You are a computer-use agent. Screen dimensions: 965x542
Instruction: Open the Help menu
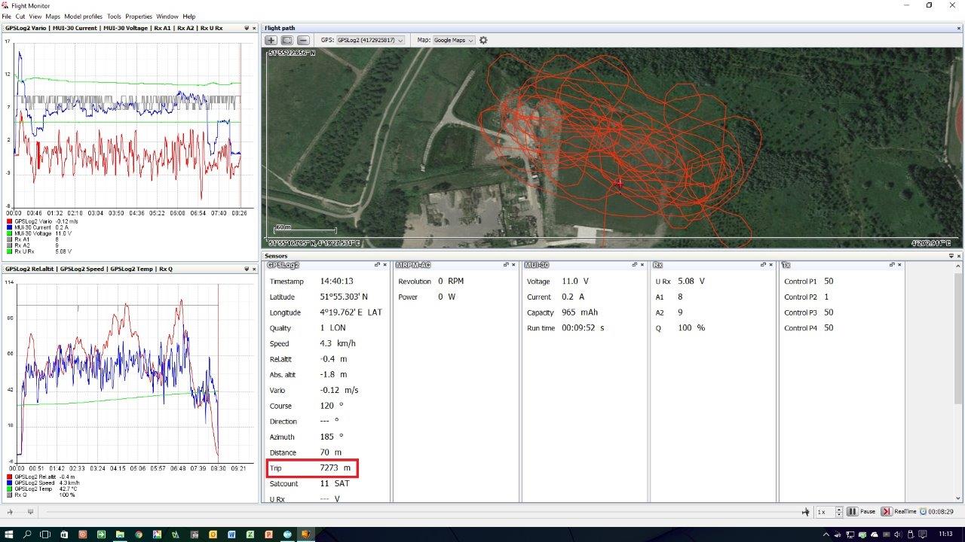(x=189, y=17)
